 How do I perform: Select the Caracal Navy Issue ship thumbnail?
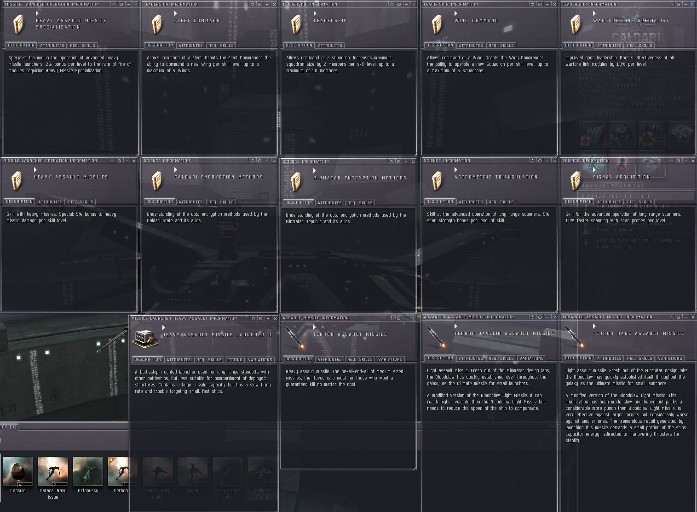click(53, 472)
